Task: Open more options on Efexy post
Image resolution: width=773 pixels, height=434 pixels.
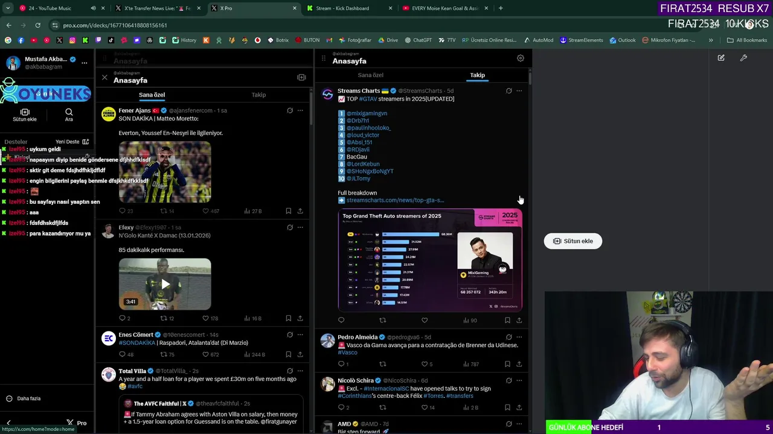Action: coord(300,227)
